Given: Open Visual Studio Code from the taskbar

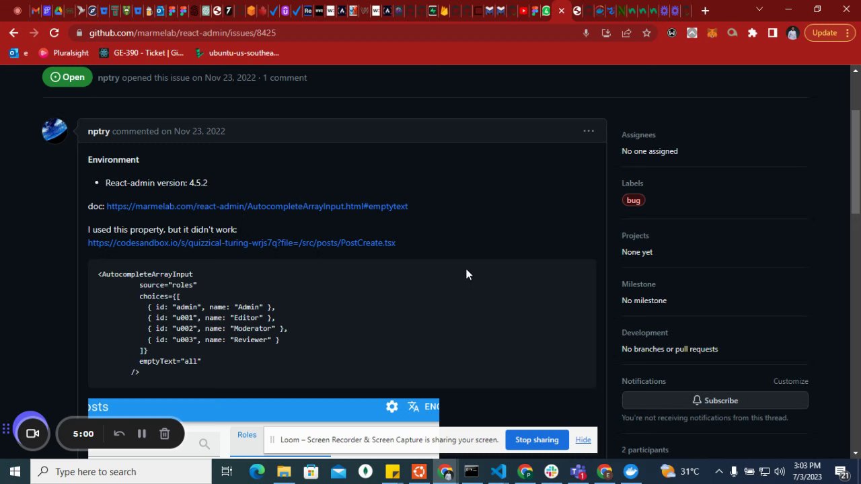Looking at the screenshot, I should point(498,472).
